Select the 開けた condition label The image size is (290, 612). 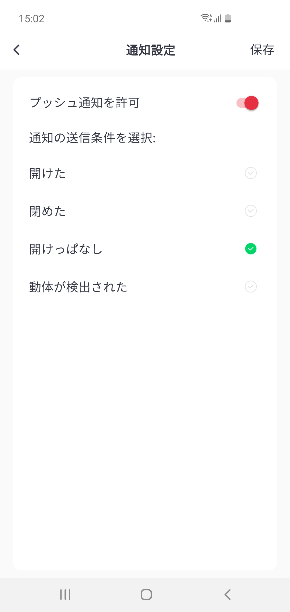tap(48, 173)
